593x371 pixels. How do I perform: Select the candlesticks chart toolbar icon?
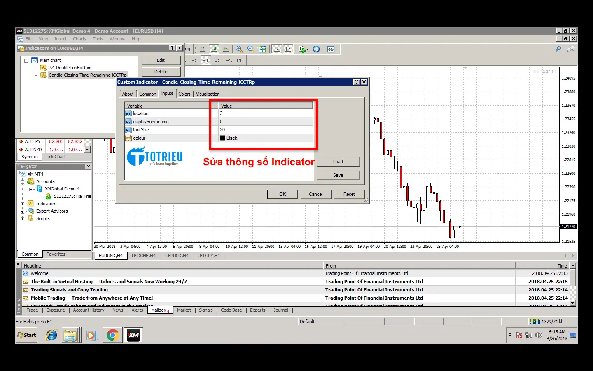(214, 49)
